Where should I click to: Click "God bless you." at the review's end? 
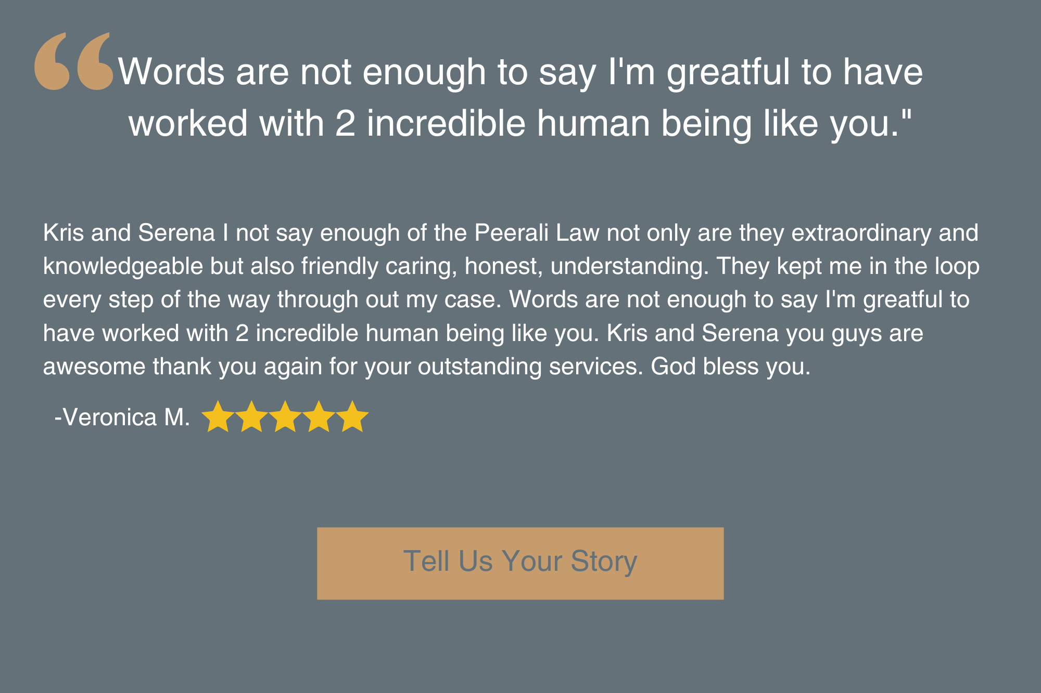[730, 367]
